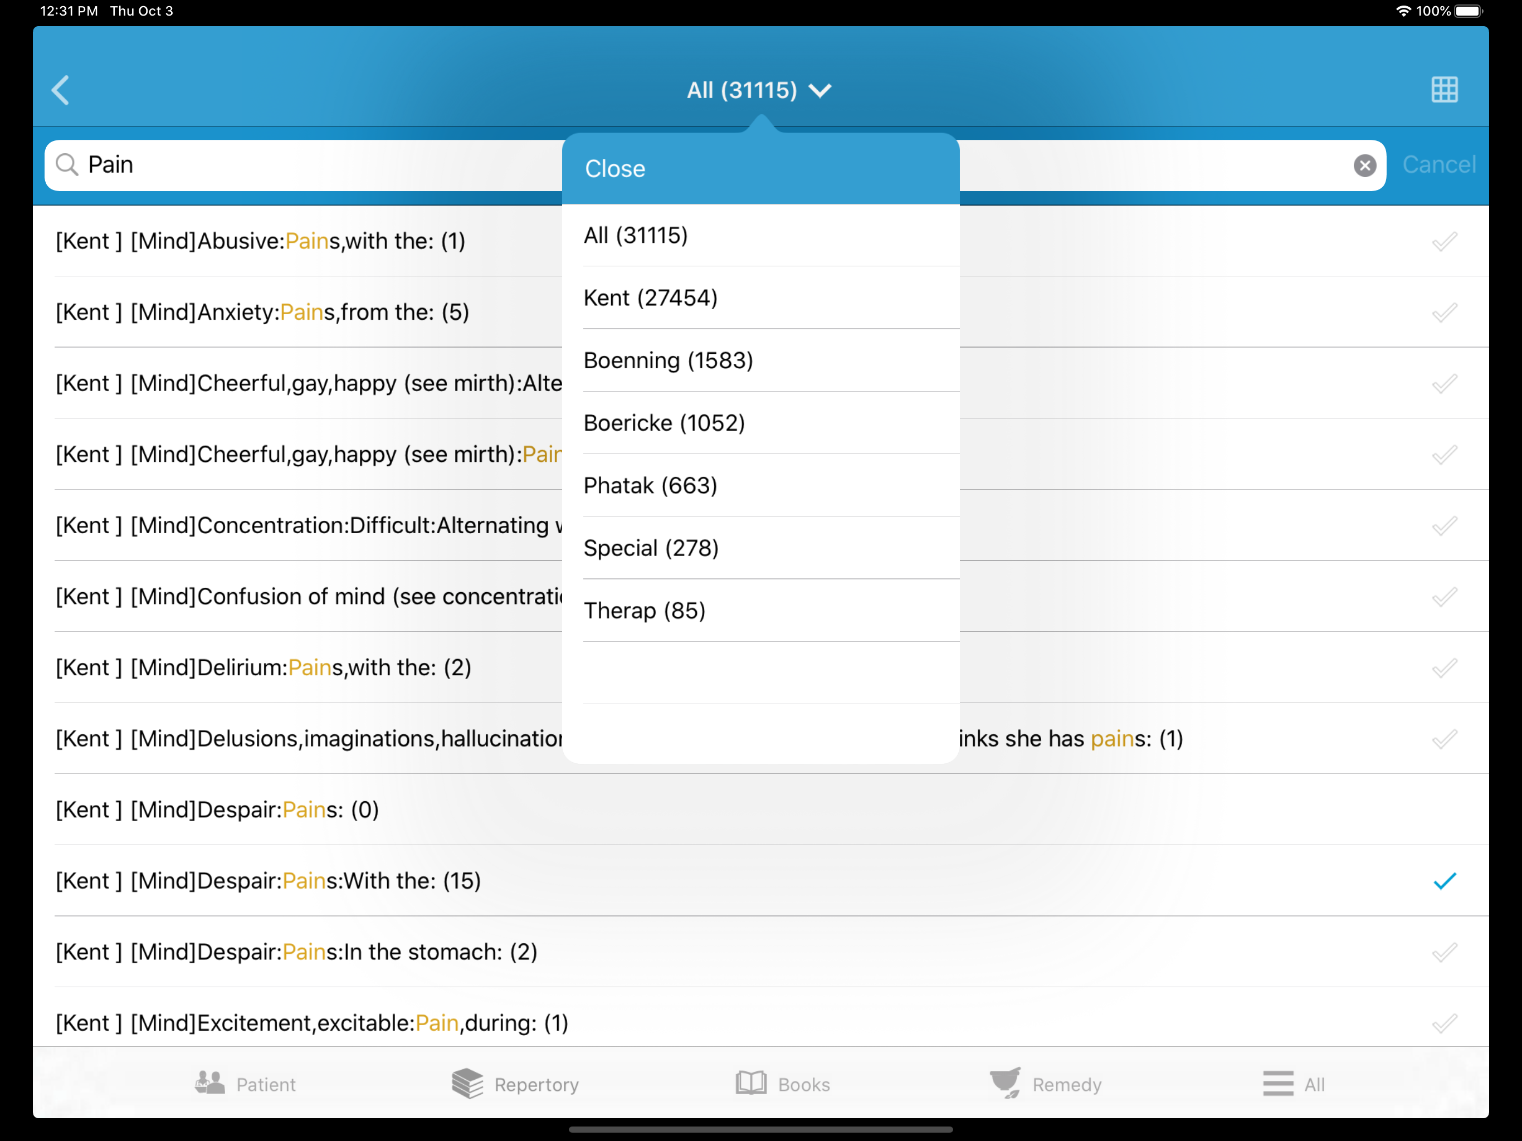
Task: Switch to the Remedy tab label
Action: pos(1066,1085)
